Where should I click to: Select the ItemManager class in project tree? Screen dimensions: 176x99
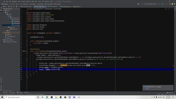(x=16, y=23)
